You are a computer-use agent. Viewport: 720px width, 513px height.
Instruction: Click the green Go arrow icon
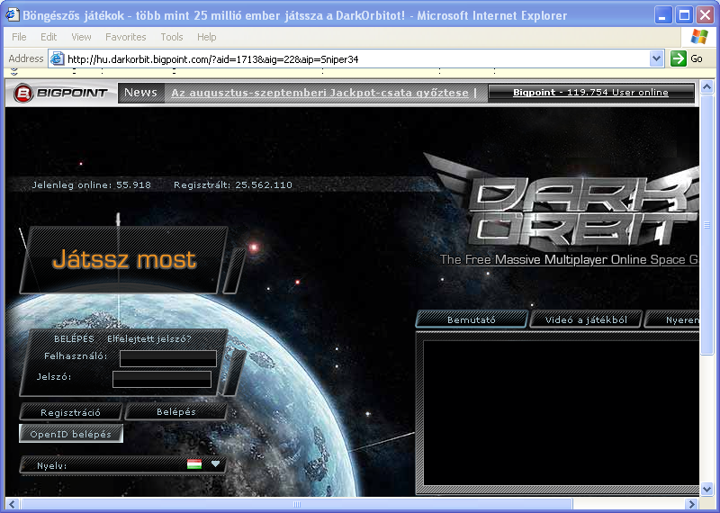tap(679, 58)
